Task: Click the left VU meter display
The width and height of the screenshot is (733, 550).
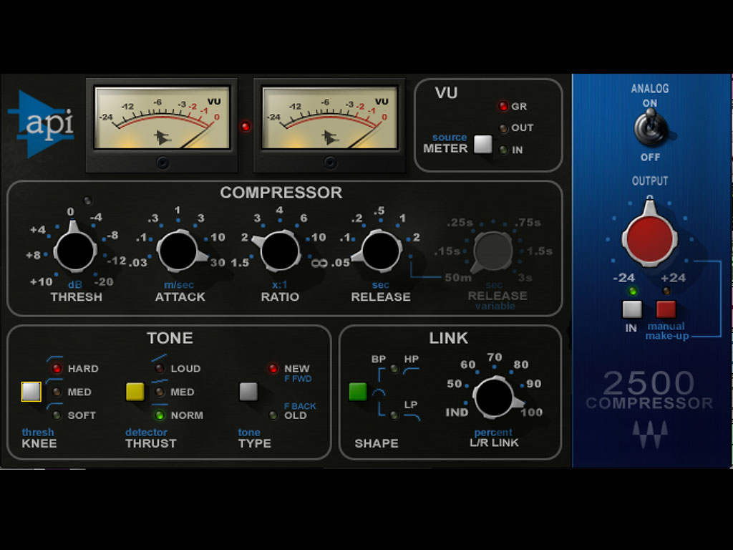Action: tap(162, 118)
